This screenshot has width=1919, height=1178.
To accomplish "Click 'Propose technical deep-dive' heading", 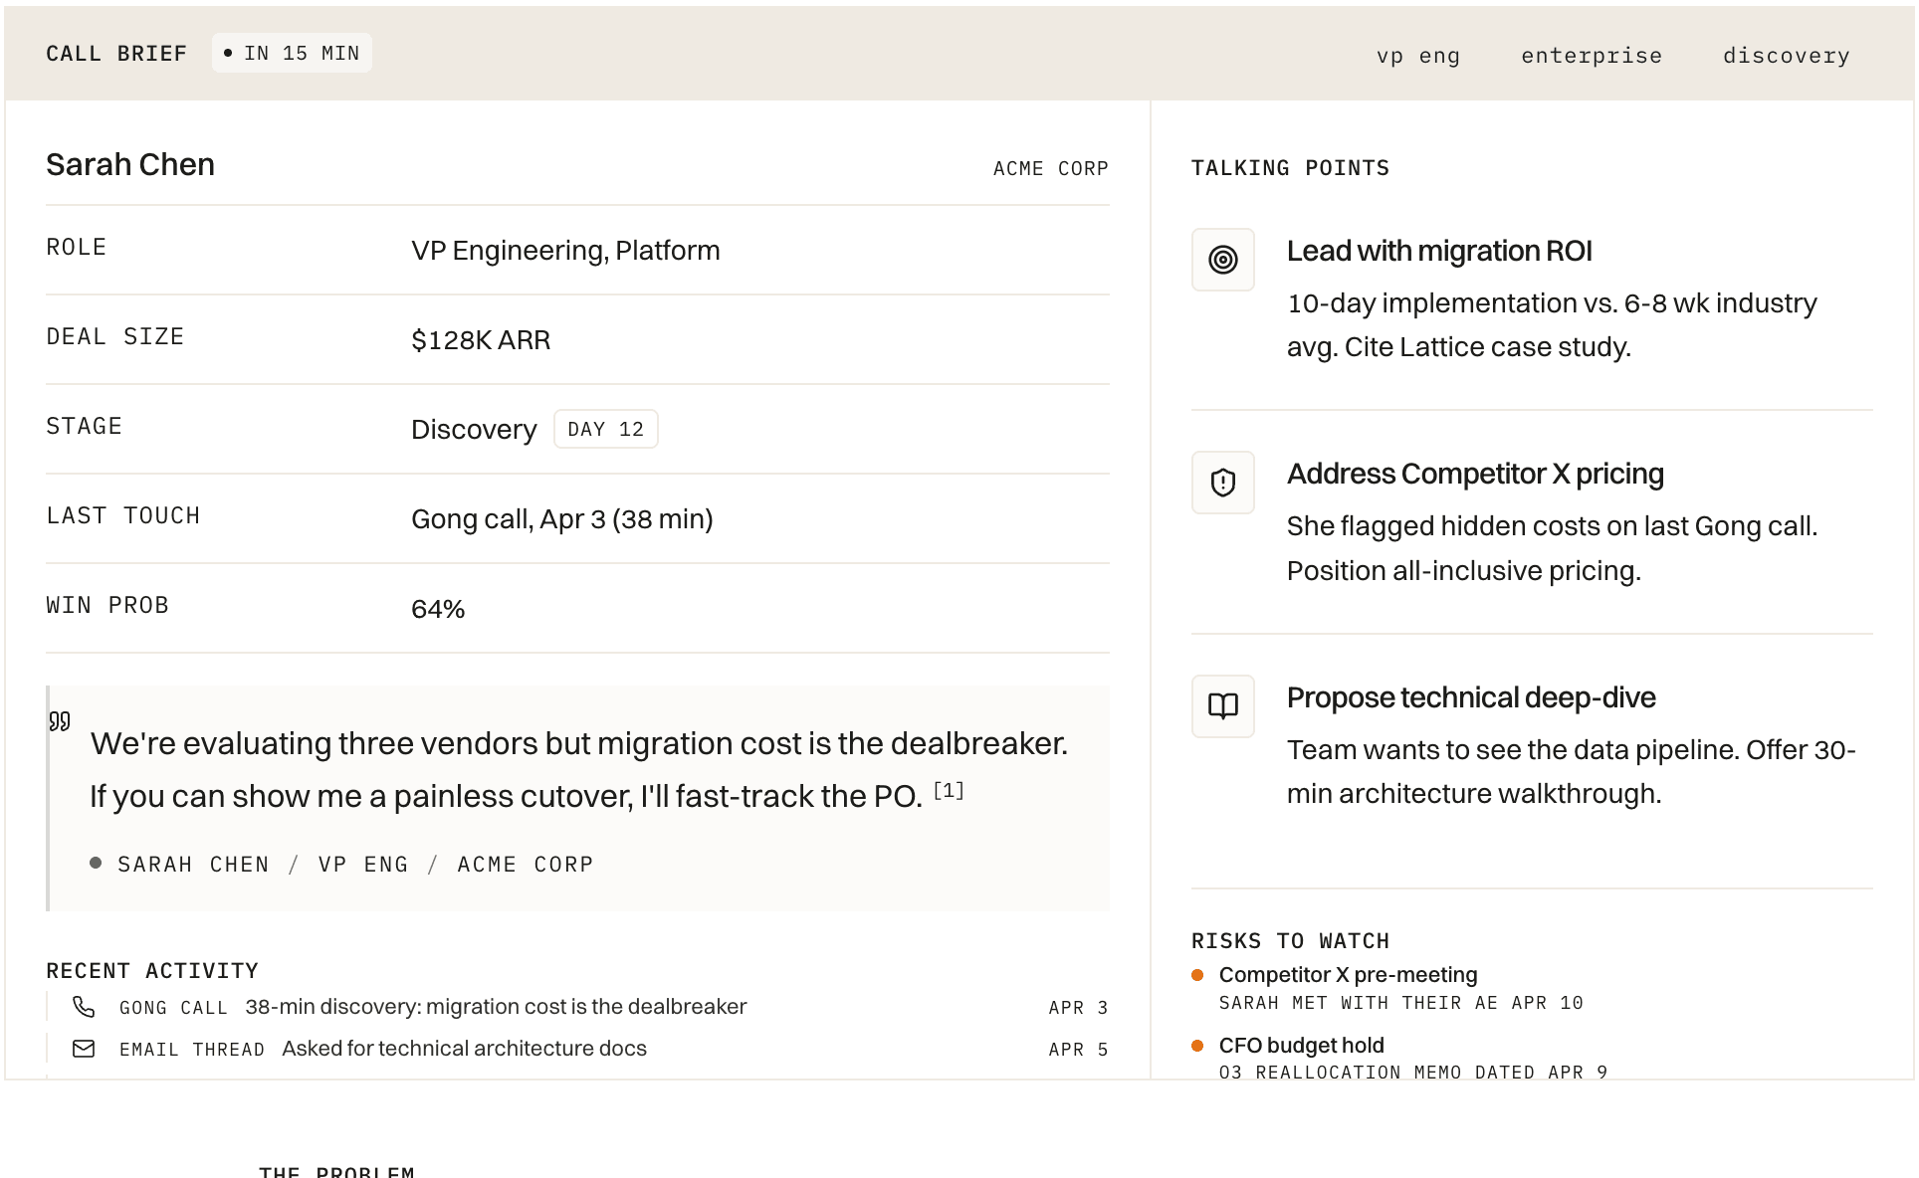I will (1470, 697).
